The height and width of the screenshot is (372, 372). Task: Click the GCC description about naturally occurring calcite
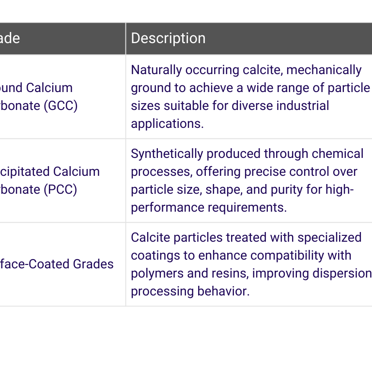250,96
